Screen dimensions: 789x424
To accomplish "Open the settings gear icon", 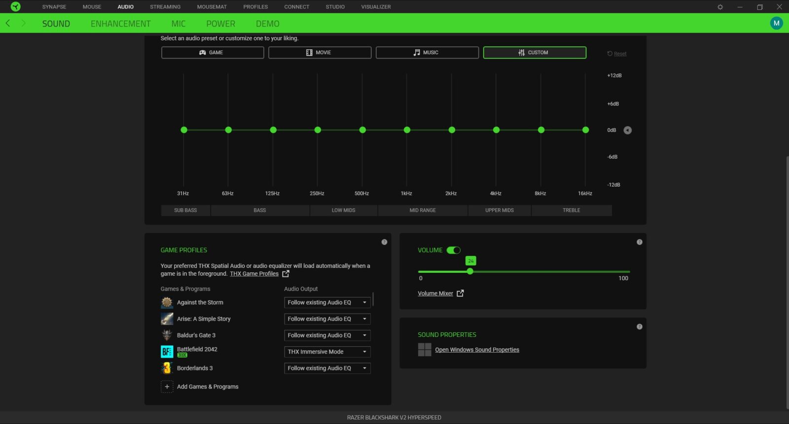I will click(720, 7).
